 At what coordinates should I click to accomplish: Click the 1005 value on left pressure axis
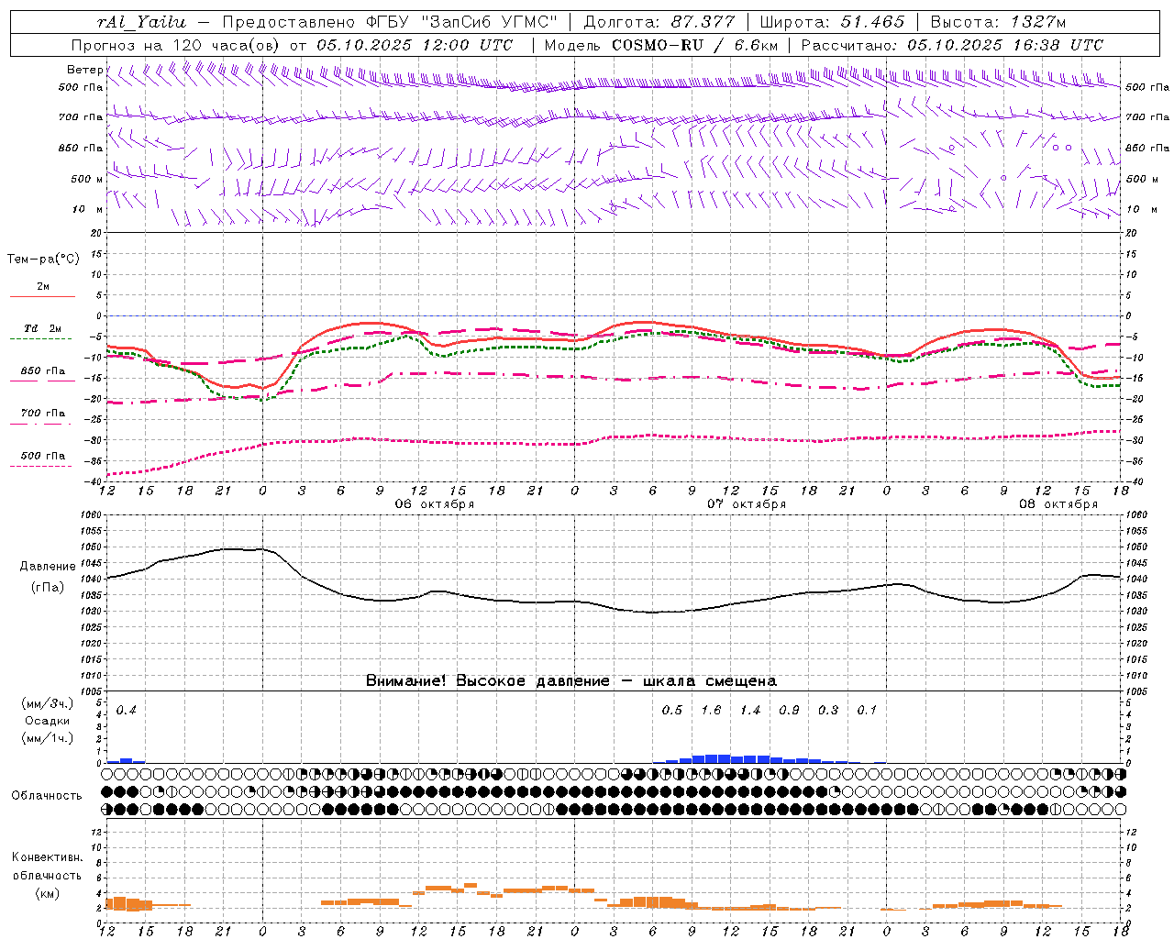click(x=92, y=691)
